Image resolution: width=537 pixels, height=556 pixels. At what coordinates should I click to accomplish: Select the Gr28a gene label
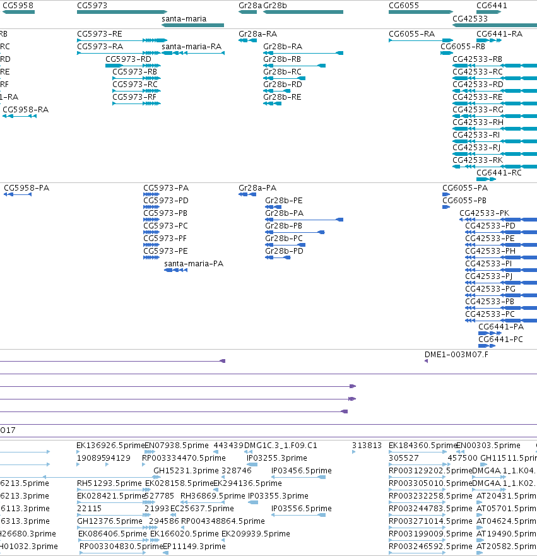[x=251, y=6]
